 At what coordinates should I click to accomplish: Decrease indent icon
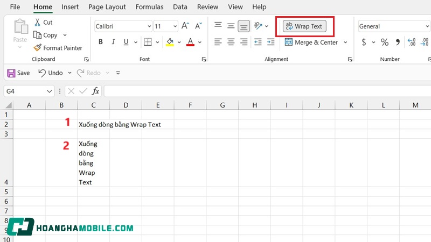(x=258, y=42)
